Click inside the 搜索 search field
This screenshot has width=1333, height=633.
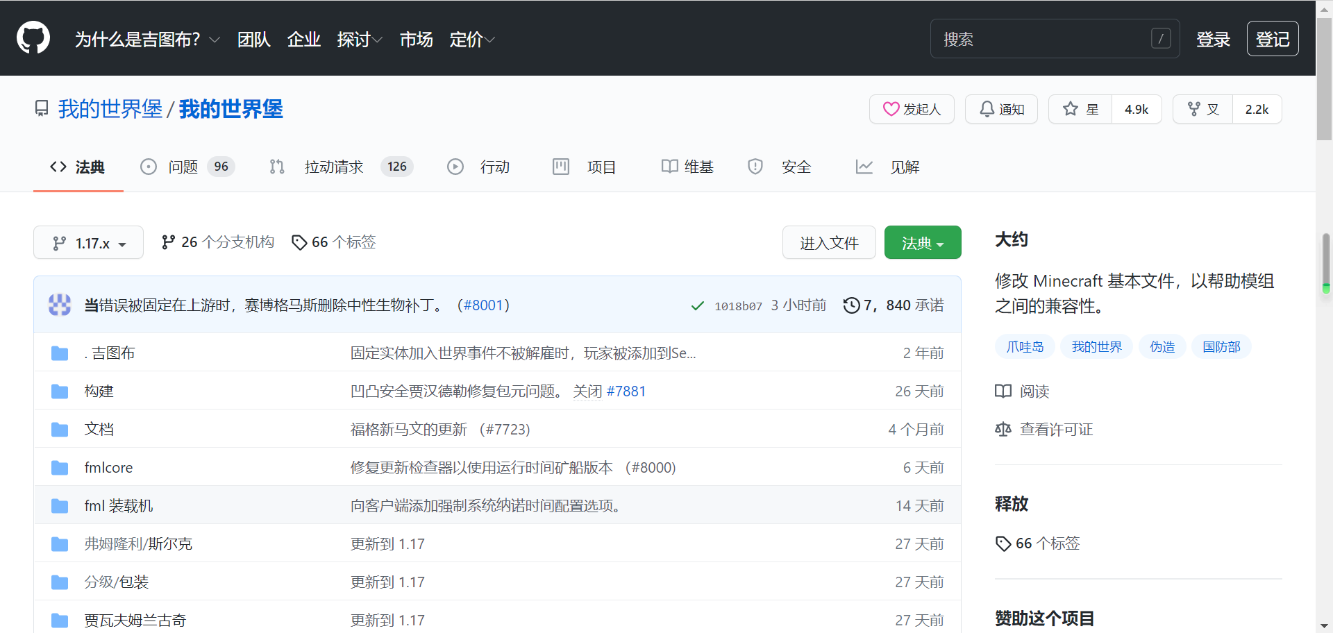click(x=1055, y=39)
